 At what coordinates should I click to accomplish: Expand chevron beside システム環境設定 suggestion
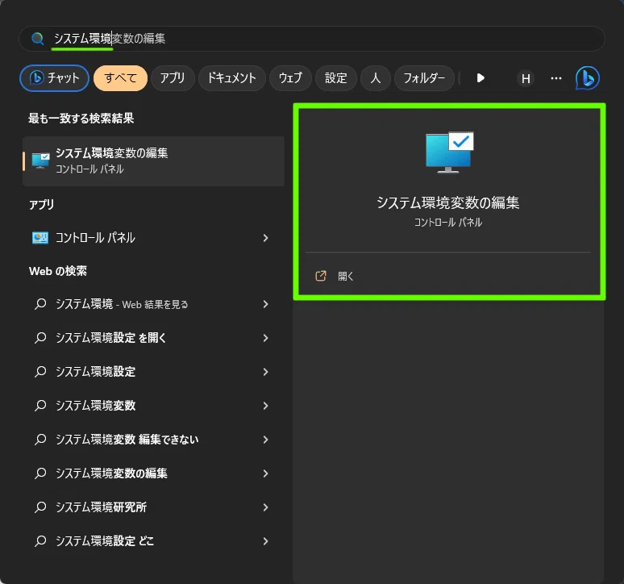pyautogui.click(x=265, y=372)
